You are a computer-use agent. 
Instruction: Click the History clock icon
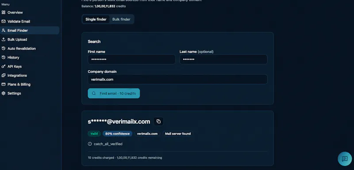click(x=4, y=57)
